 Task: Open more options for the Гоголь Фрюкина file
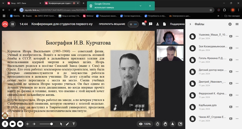237,60
